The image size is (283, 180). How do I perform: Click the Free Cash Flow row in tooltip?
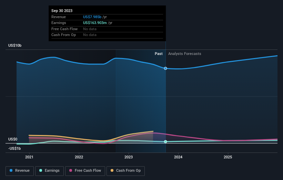tap(107, 29)
